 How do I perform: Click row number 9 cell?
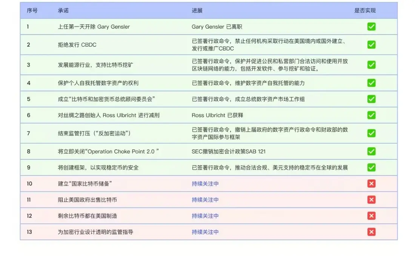29,168
